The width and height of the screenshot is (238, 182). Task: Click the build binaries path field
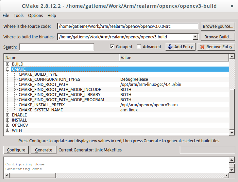(125, 37)
